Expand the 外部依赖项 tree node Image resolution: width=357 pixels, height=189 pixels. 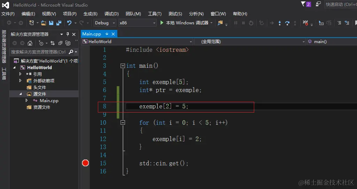click(x=20, y=80)
